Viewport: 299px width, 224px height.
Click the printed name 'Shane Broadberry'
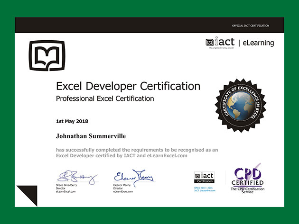(x=66, y=185)
